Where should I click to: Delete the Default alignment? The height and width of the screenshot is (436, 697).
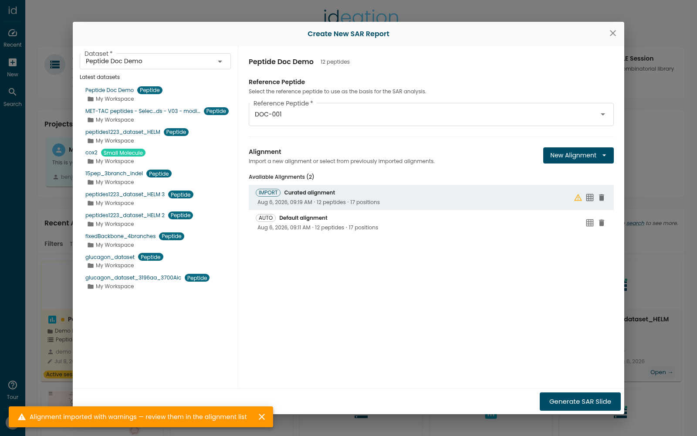602,223
